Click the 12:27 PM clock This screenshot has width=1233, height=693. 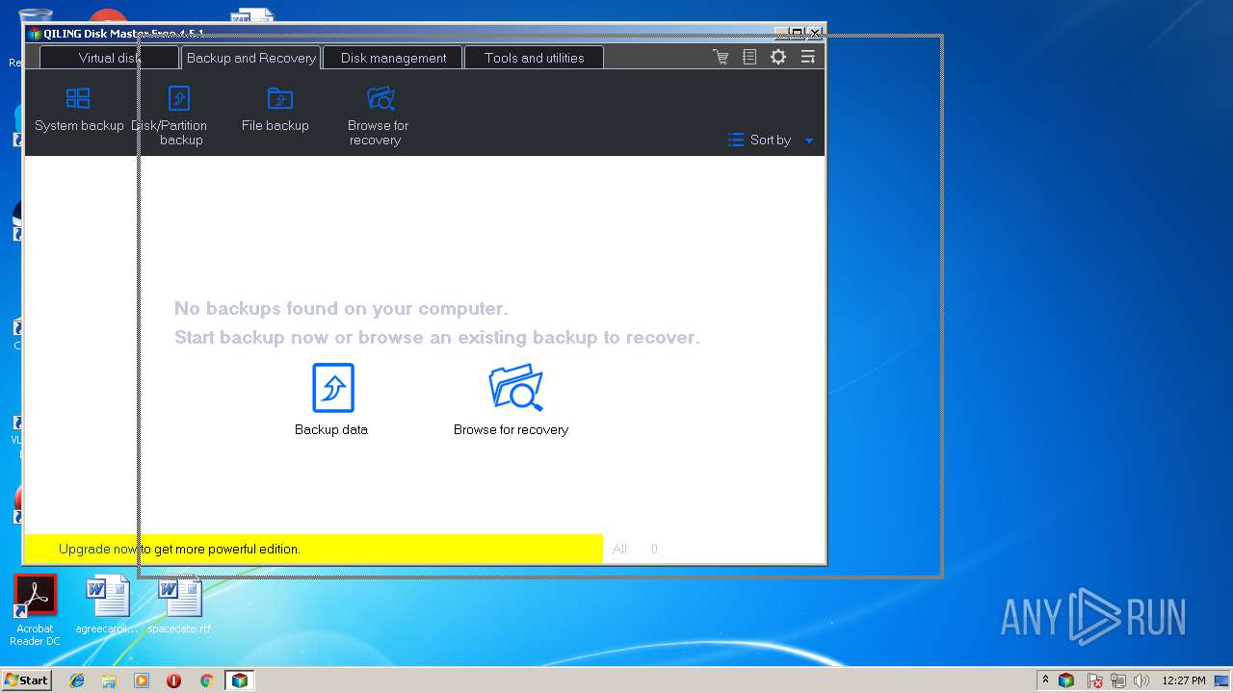click(1184, 680)
